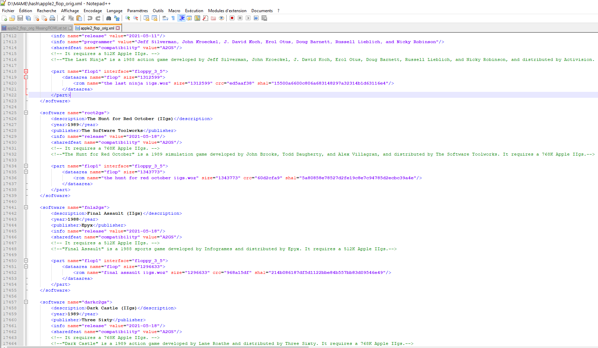The height and width of the screenshot is (348, 598).
Task: Collapse the fnla2gs software block
Action: coord(26,207)
